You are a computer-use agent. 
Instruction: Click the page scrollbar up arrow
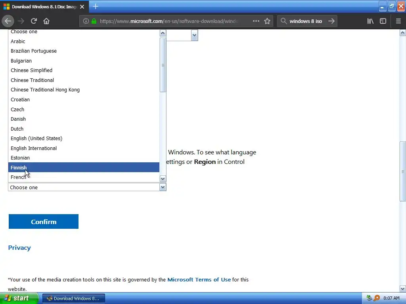(403, 33)
